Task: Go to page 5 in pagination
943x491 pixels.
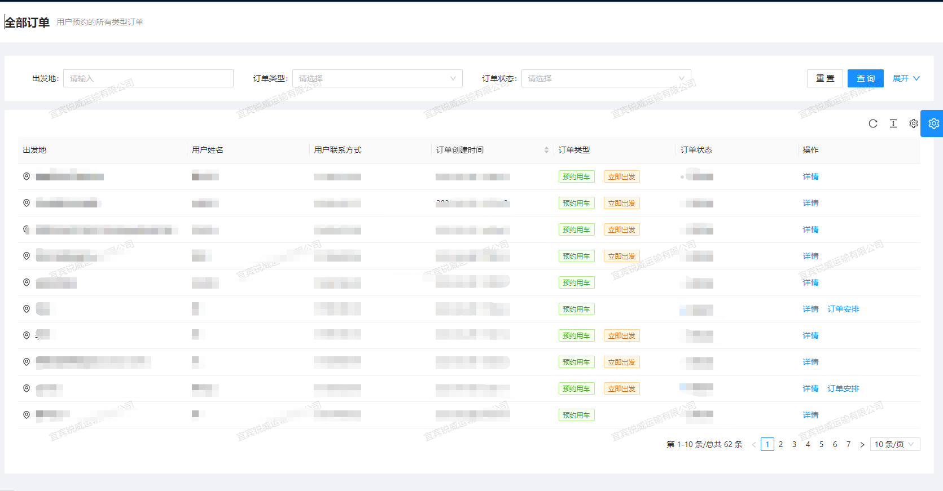Action: coord(822,444)
